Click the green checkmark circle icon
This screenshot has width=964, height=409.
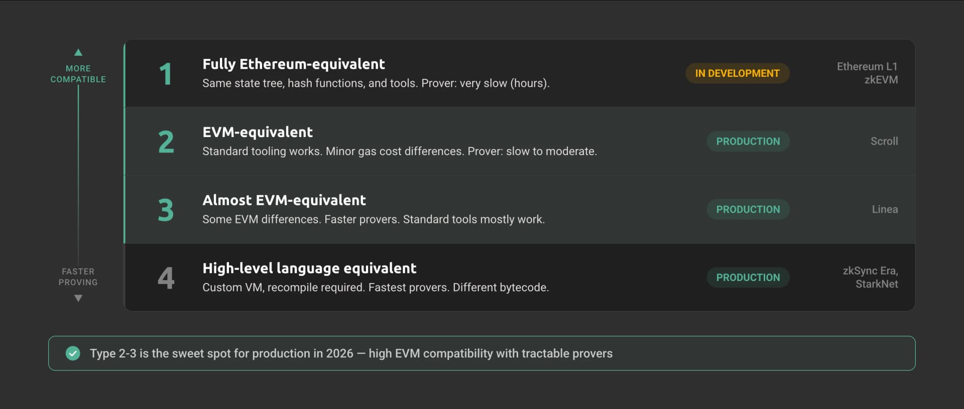73,353
